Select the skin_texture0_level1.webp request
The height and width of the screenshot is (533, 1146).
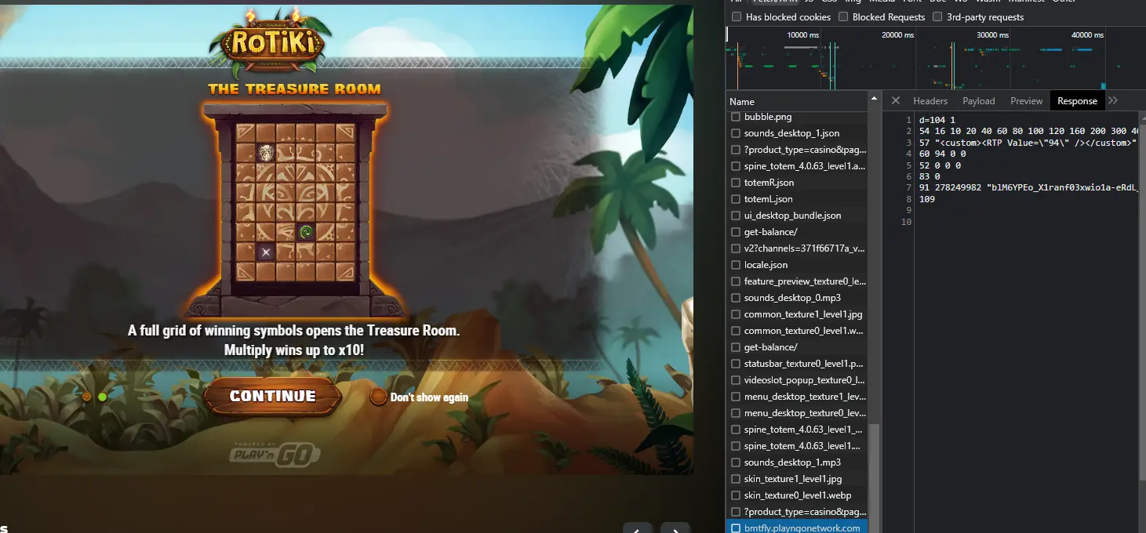click(796, 495)
